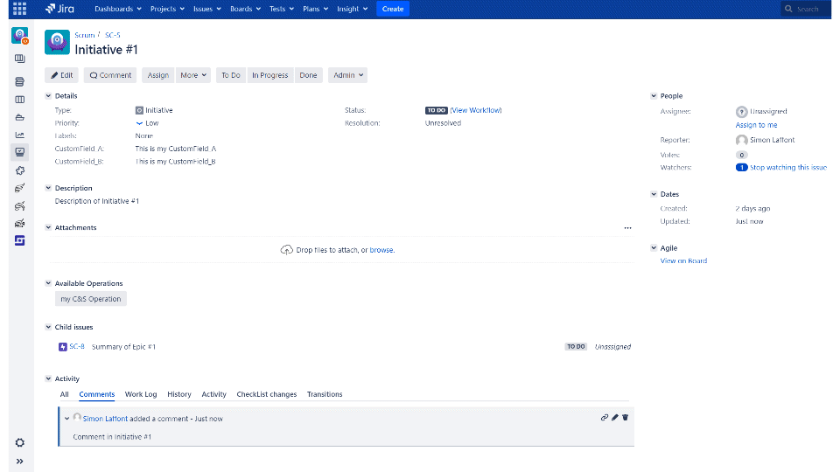Click the Assign to me link
Viewport: 840px width, 472px height.
point(756,125)
